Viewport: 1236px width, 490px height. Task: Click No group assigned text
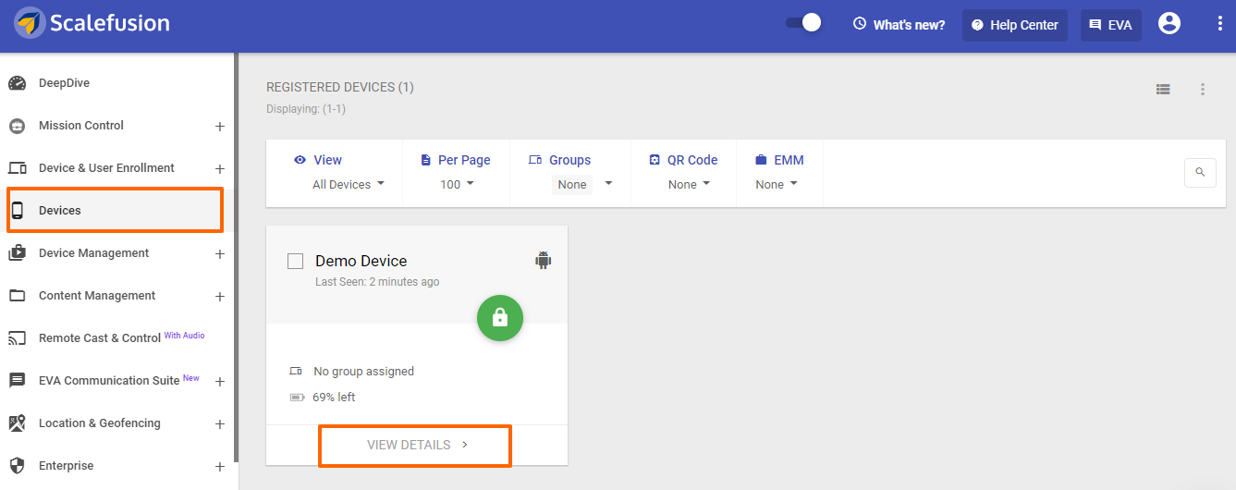click(x=364, y=372)
